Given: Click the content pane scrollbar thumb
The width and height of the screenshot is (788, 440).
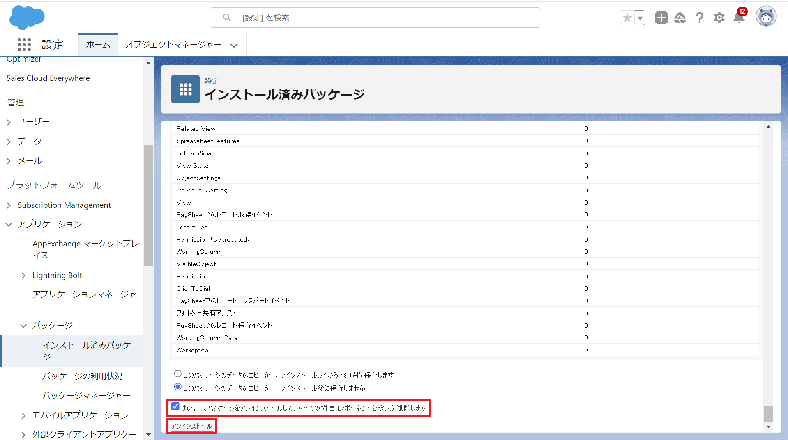Looking at the screenshot, I should (x=768, y=413).
